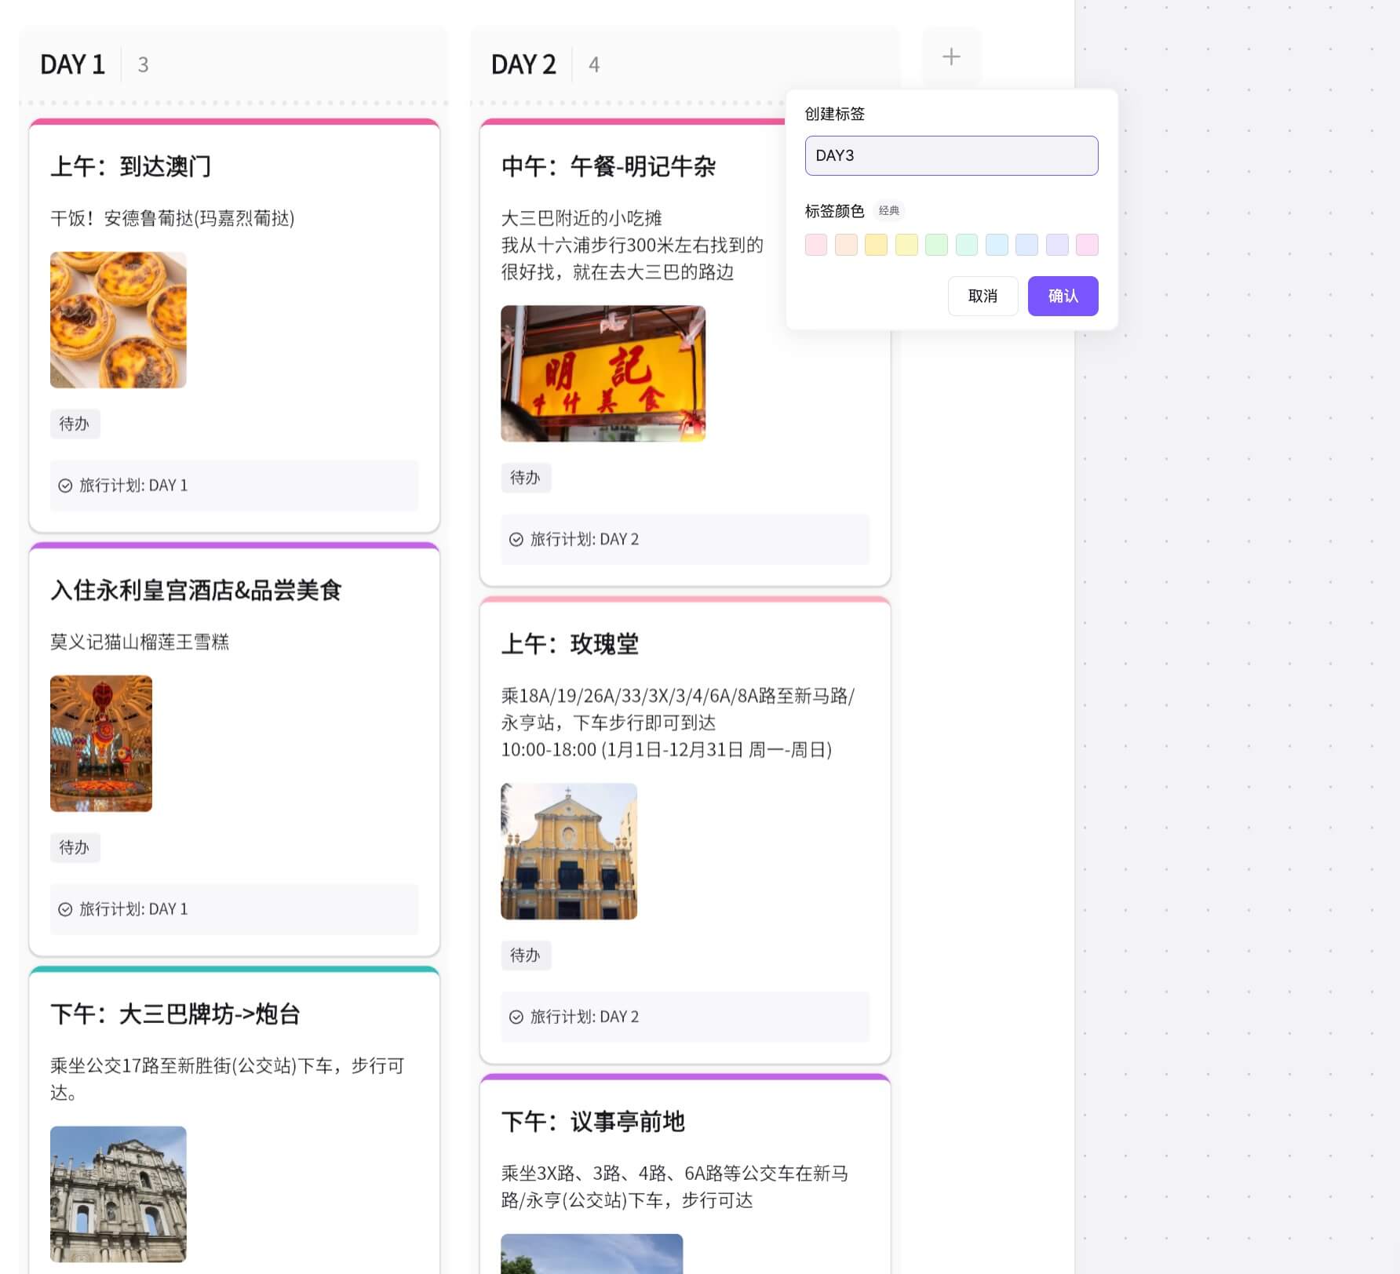Click check-circle icon in 到达澳门 card

tap(65, 486)
